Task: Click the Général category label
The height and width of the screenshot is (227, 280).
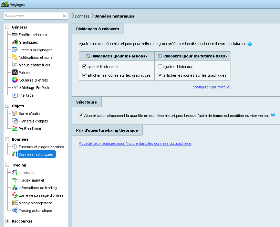Action: [x=19, y=27]
